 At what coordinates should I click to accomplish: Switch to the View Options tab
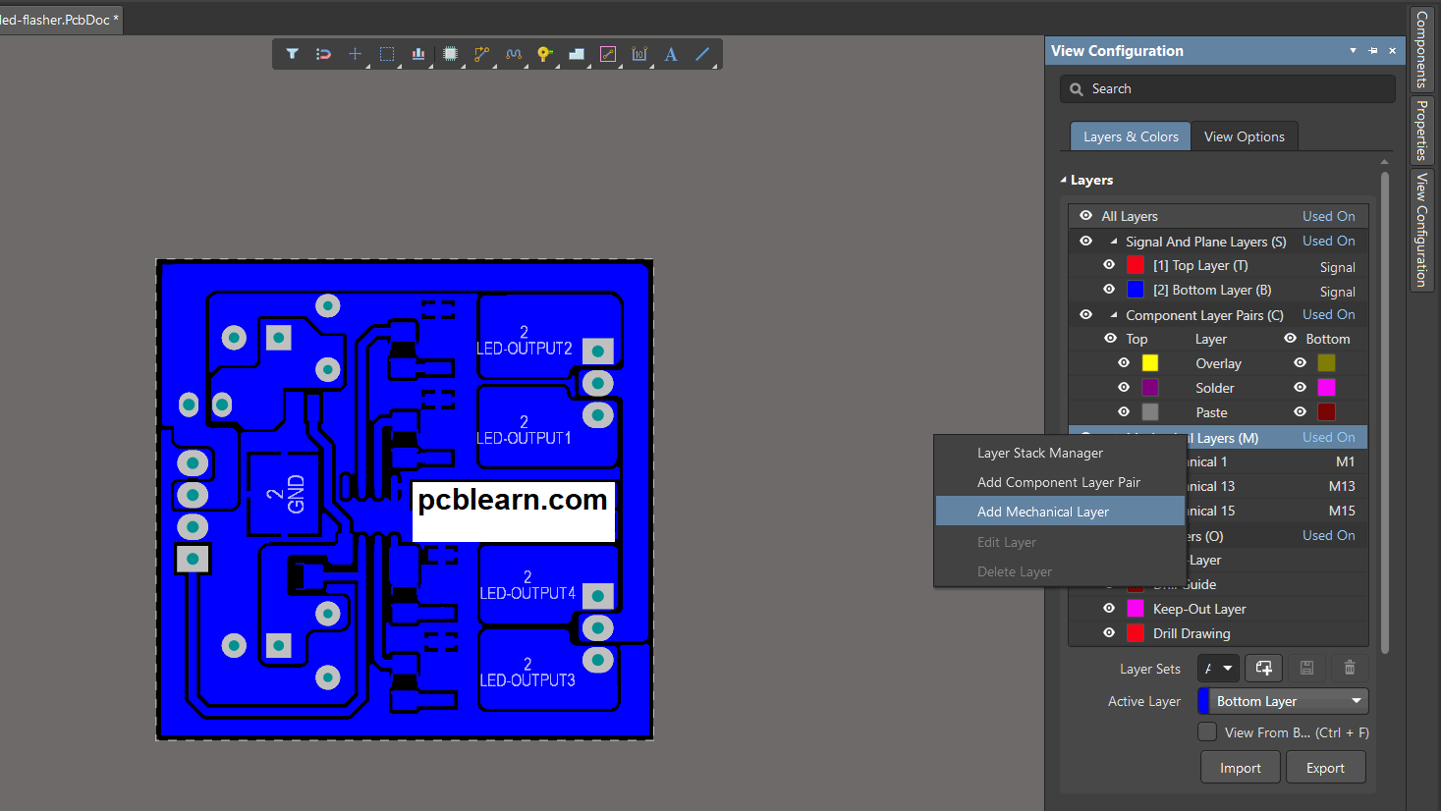(x=1244, y=136)
